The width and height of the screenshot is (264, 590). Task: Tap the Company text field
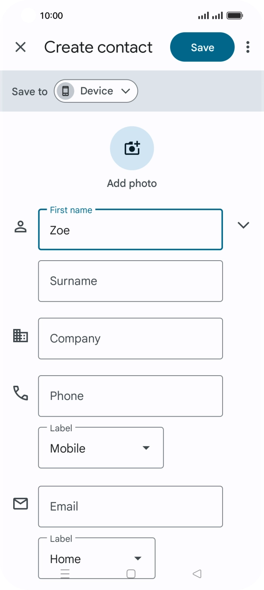pos(130,338)
